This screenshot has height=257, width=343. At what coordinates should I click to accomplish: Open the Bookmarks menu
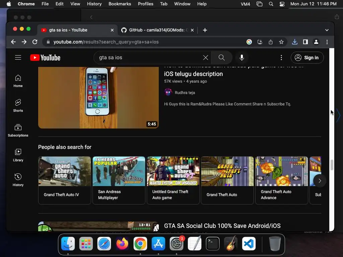pyautogui.click(x=120, y=4)
